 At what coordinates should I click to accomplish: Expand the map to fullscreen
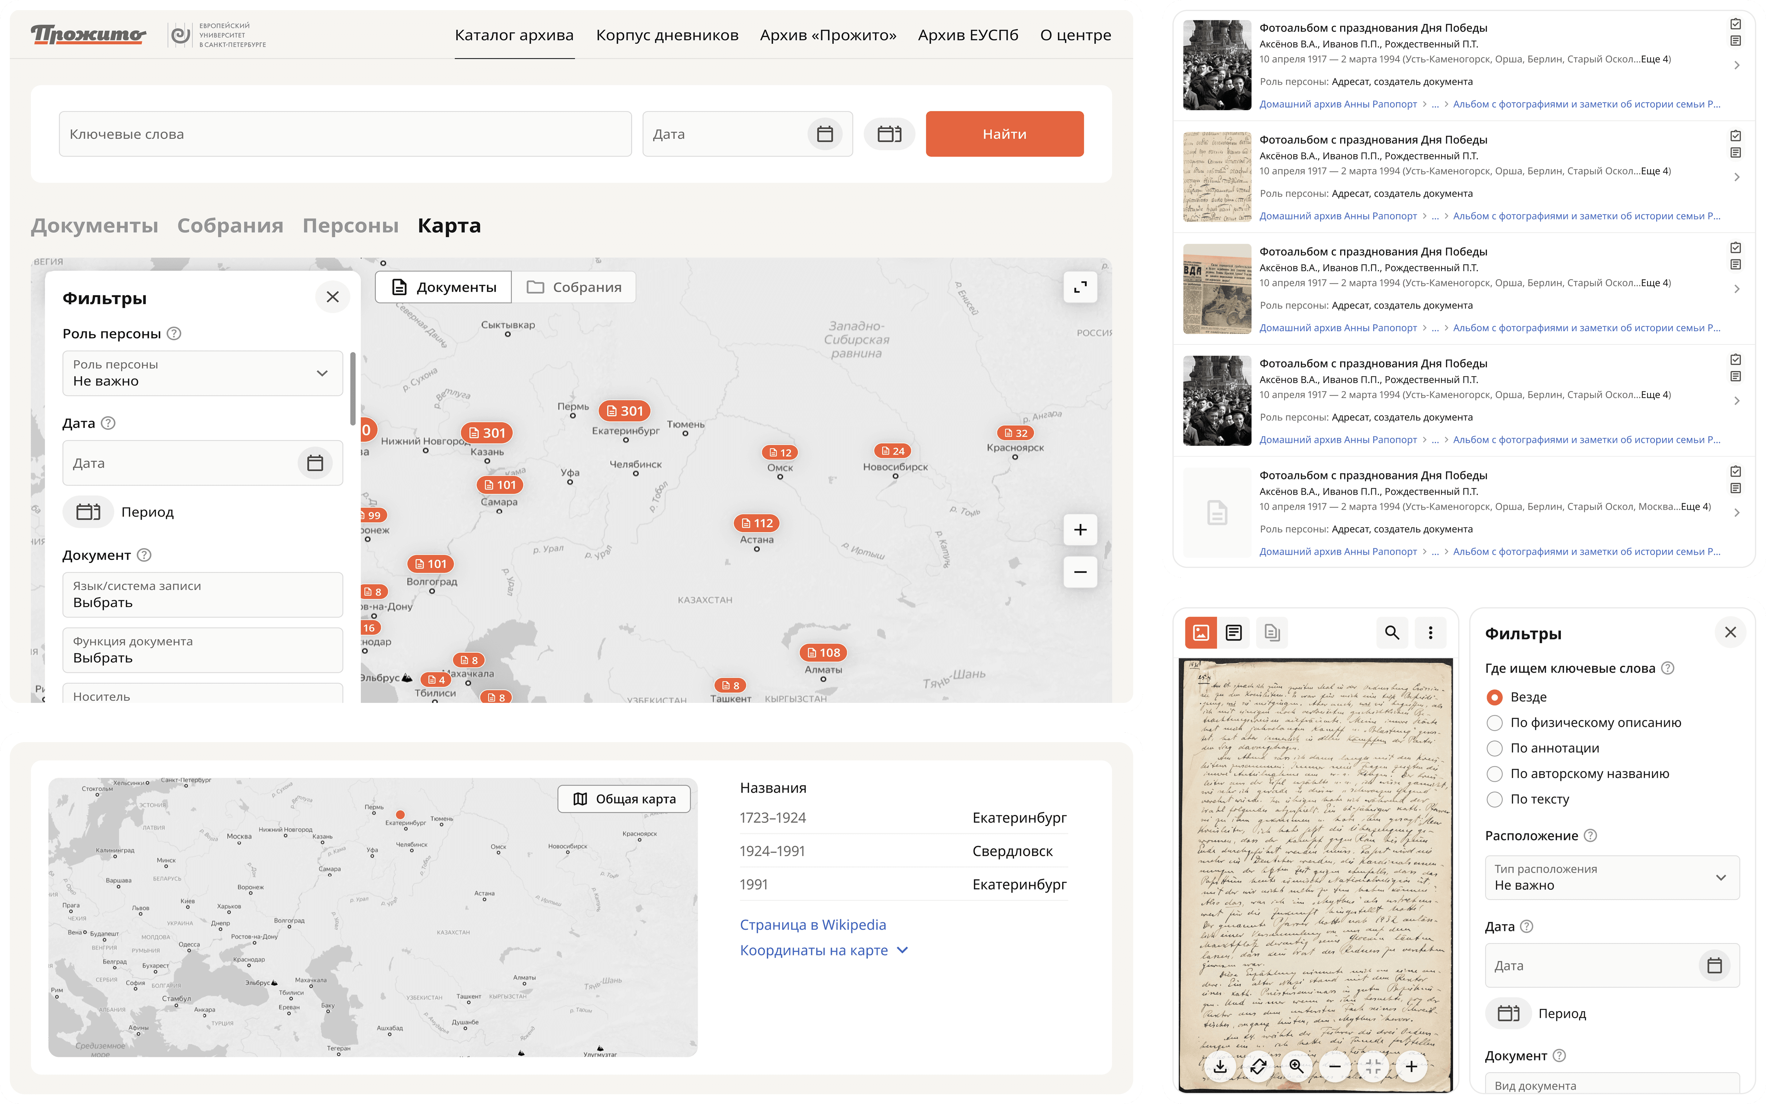(1080, 287)
